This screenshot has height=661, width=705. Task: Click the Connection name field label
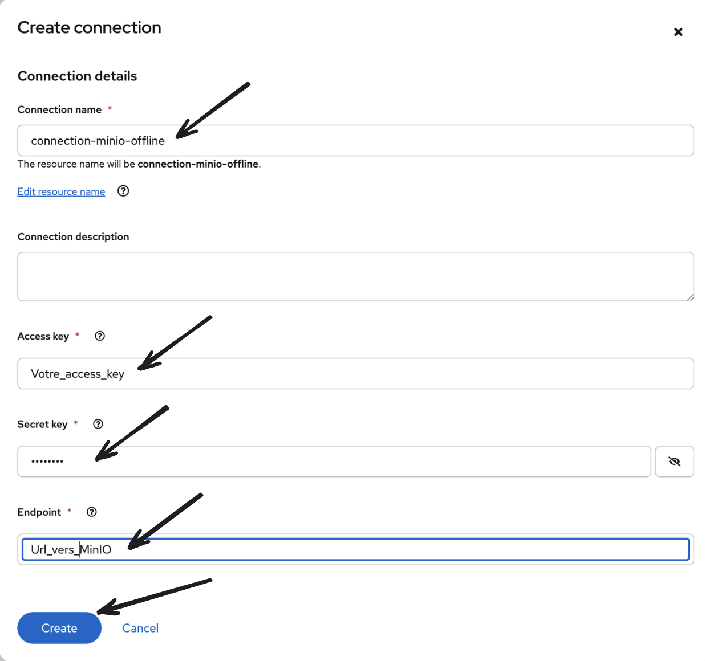[59, 109]
